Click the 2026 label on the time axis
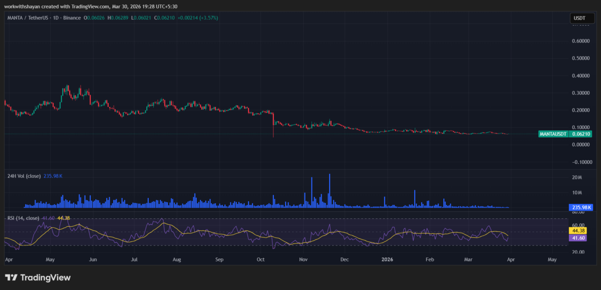Viewport: 601px width, 290px height. click(x=387, y=259)
